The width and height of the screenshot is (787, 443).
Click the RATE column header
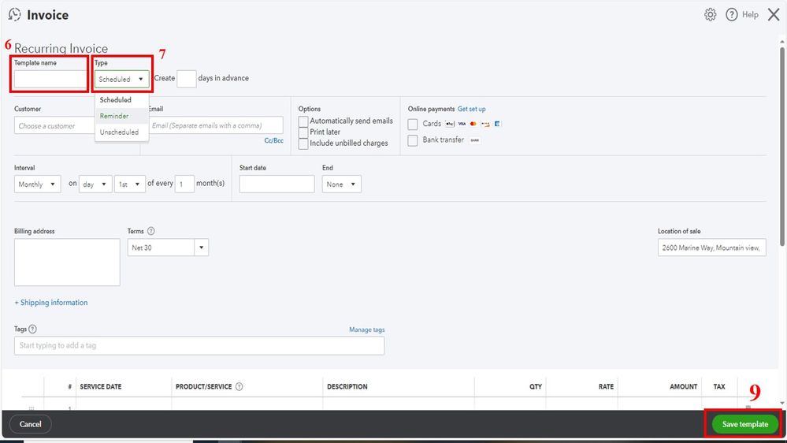[x=606, y=387]
